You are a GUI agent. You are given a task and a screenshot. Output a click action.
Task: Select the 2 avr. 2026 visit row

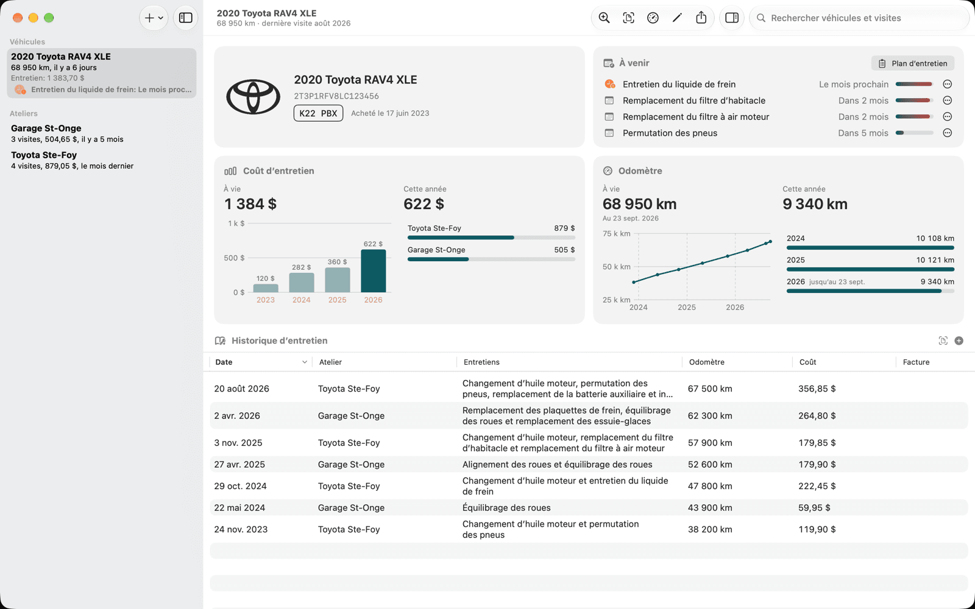pos(589,415)
